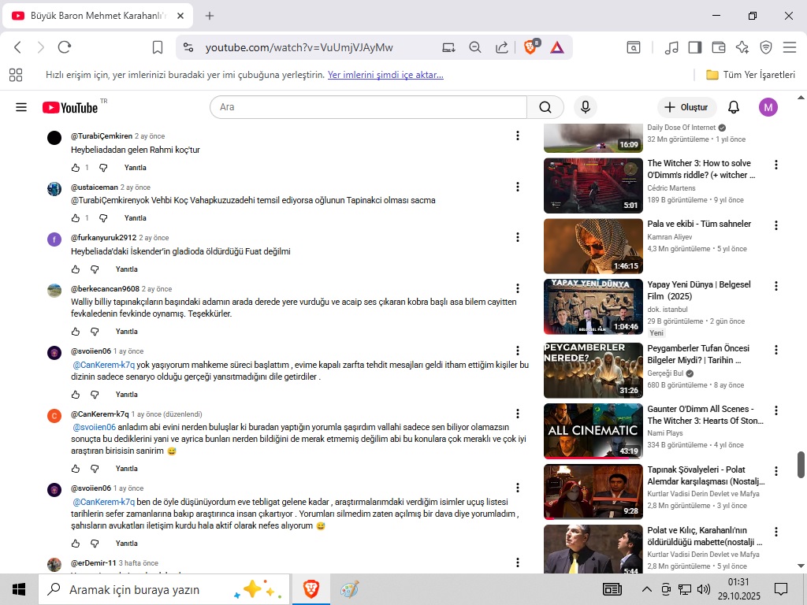
Task: Go to YouTube home via logo
Action: click(x=70, y=107)
